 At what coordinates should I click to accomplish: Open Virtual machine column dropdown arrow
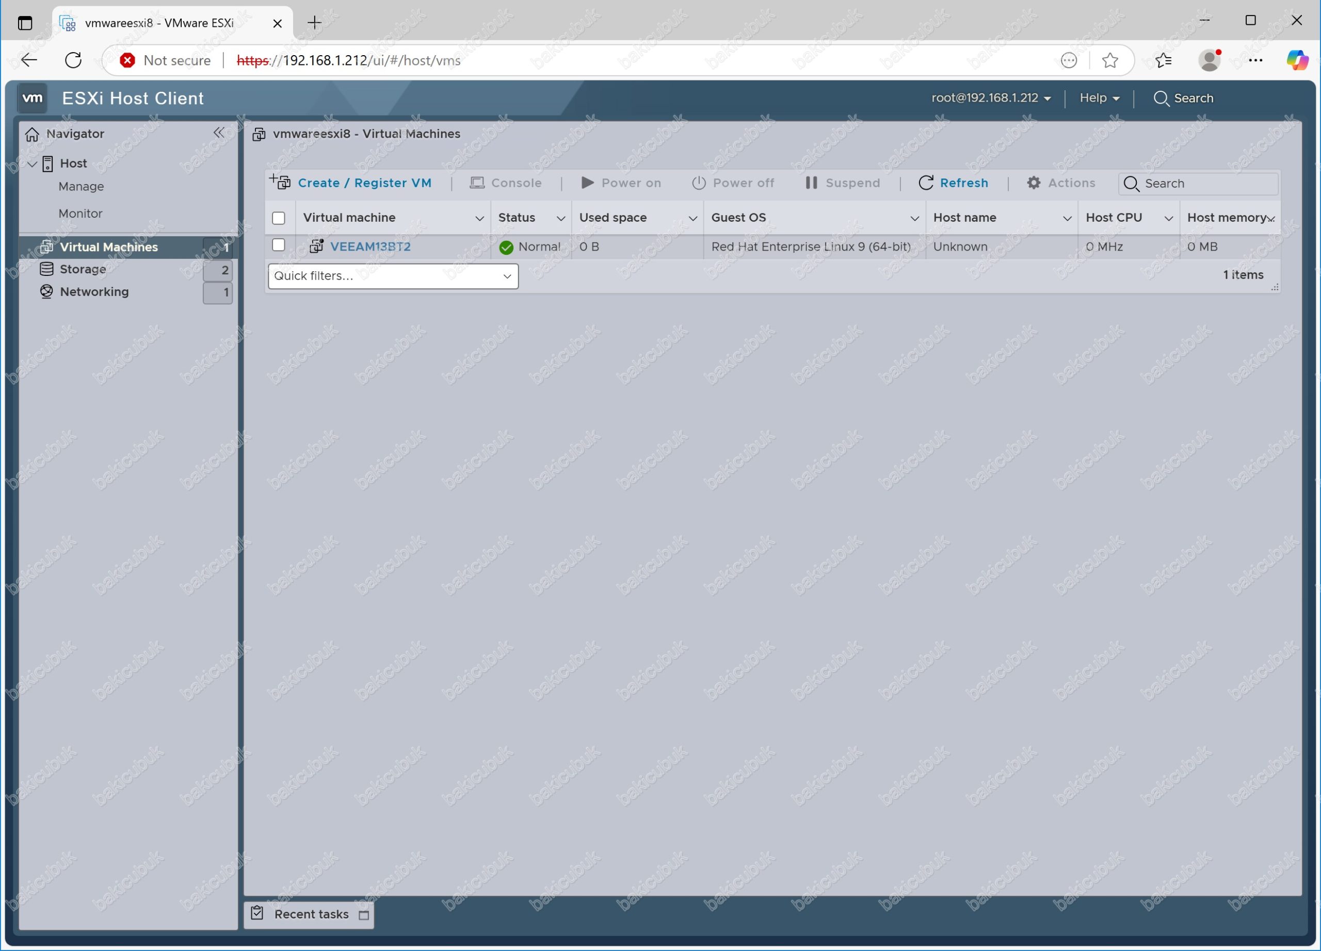click(x=479, y=218)
